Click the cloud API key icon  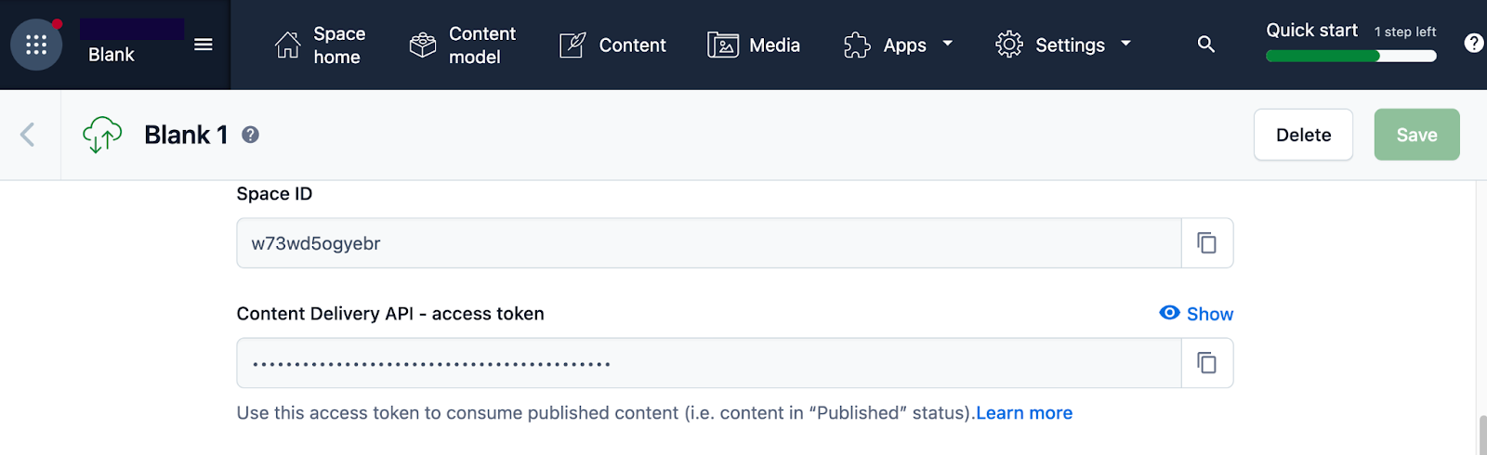click(102, 135)
